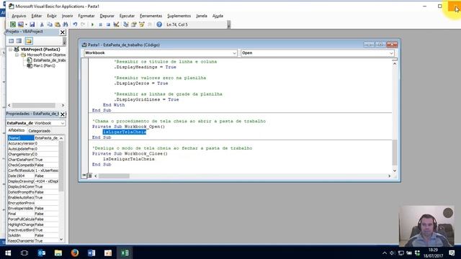Open Word from the taskbar
This screenshot has width=461, height=259.
[x=91, y=253]
